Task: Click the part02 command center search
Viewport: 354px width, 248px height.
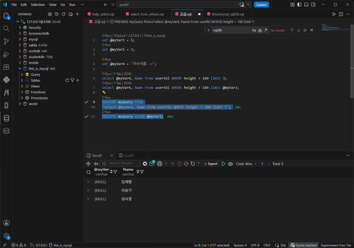Action: coord(177,5)
